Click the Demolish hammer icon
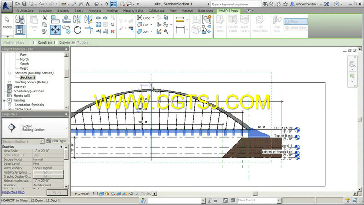 click(x=166, y=31)
